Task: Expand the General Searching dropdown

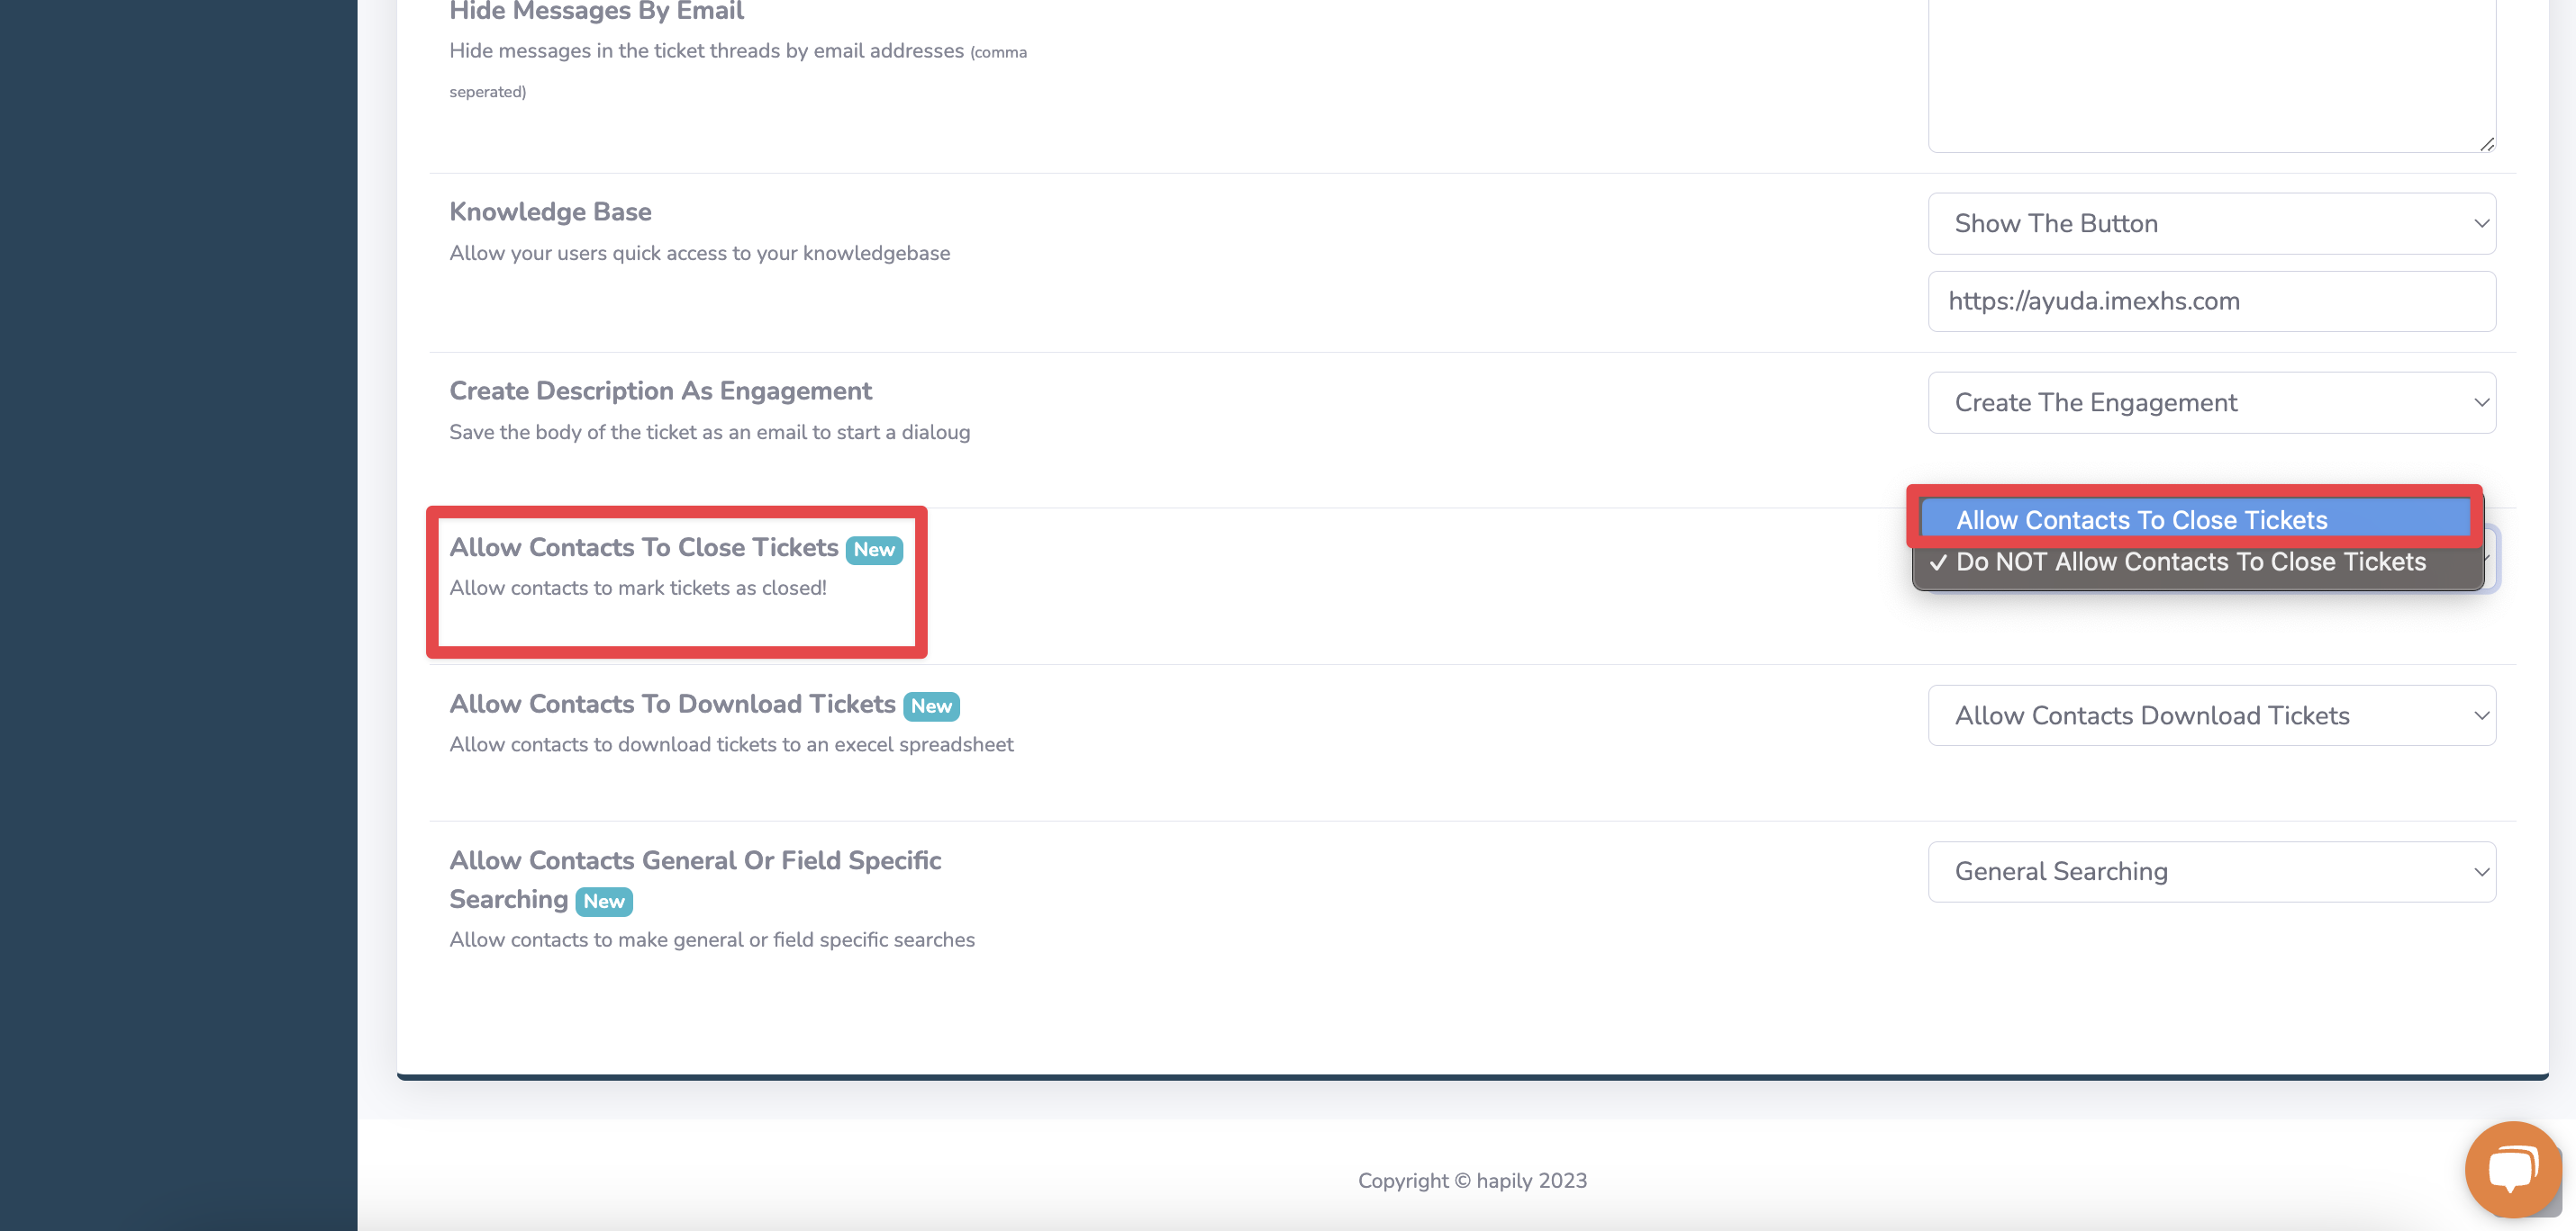Action: click(x=2210, y=871)
